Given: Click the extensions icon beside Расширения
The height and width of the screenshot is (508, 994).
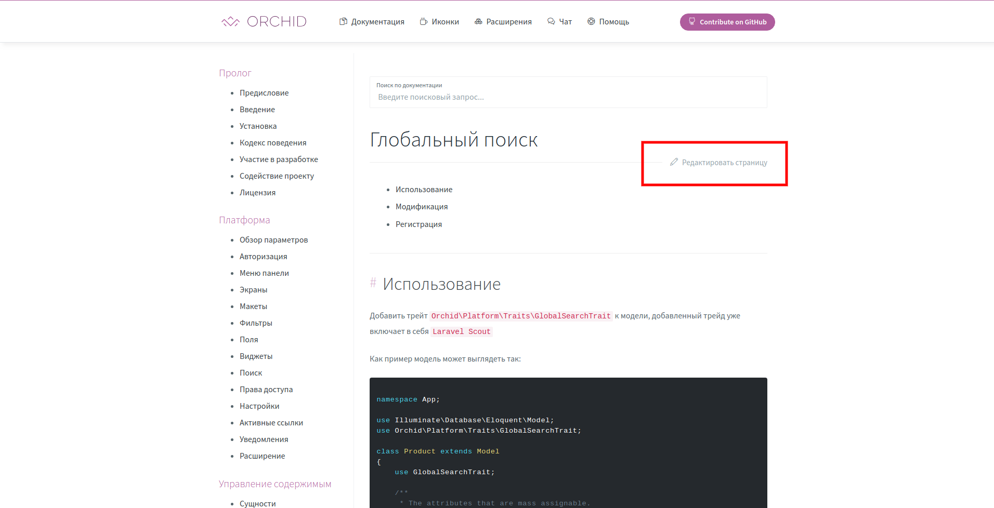Looking at the screenshot, I should pos(478,21).
